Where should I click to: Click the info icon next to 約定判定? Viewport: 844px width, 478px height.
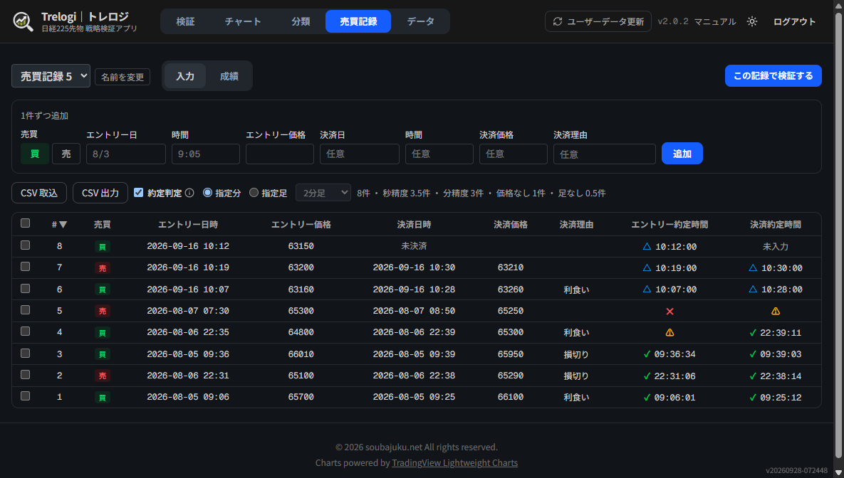189,193
